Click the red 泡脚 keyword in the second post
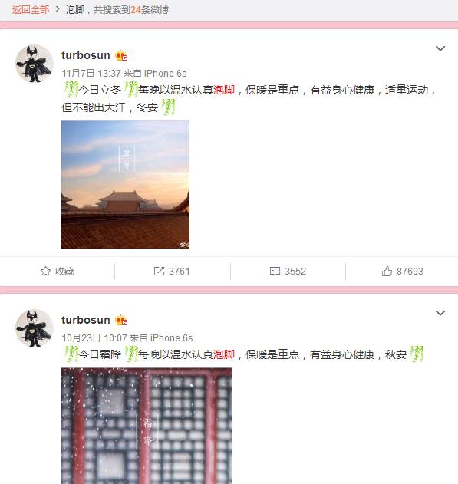This screenshot has height=484, width=458. tap(224, 354)
